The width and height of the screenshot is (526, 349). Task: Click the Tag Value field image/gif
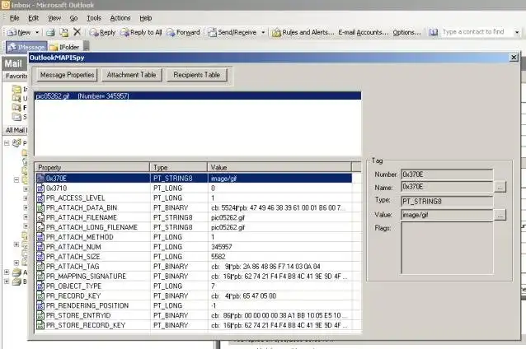(447, 215)
